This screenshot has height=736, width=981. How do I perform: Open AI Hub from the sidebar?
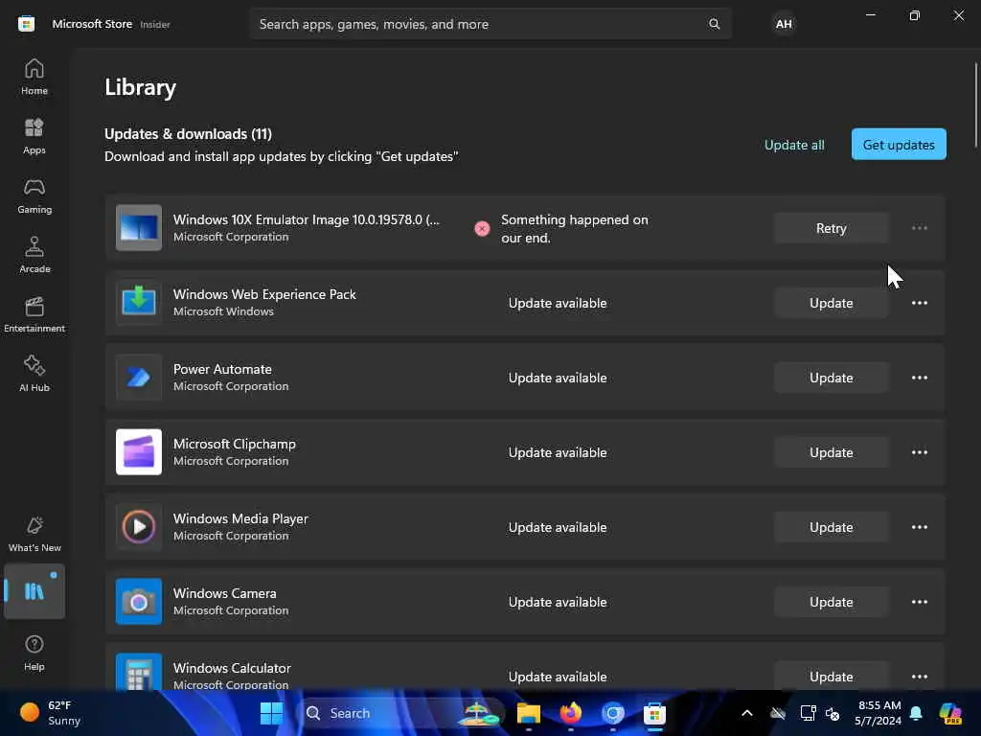34,375
